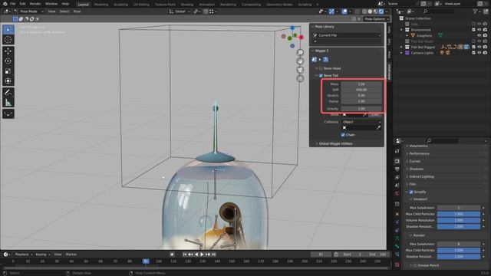This screenshot has height=276, width=491.
Task: Expand the Performance panel
Action: point(419,153)
